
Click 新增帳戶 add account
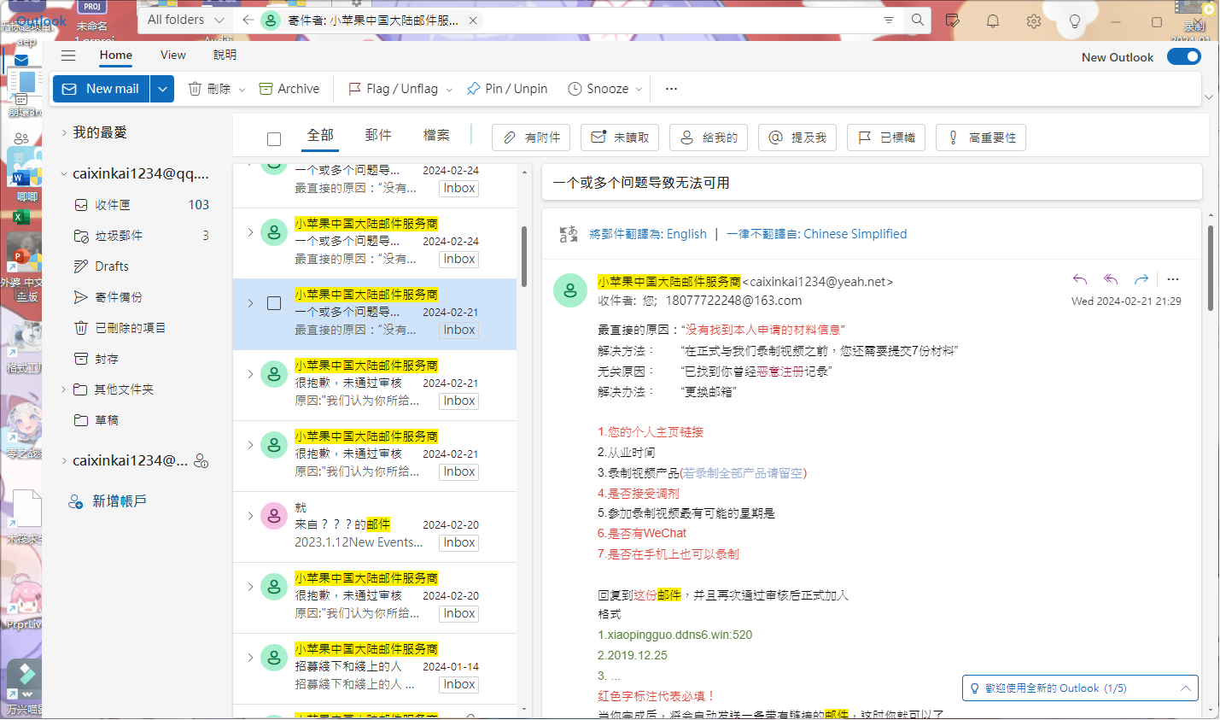tap(108, 501)
